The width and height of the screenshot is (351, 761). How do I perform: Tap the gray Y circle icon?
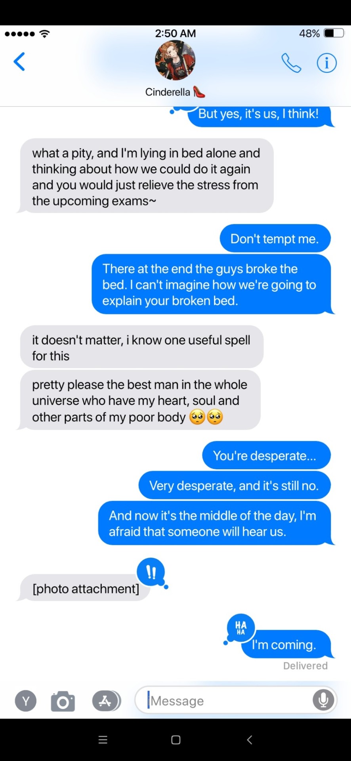tap(26, 701)
